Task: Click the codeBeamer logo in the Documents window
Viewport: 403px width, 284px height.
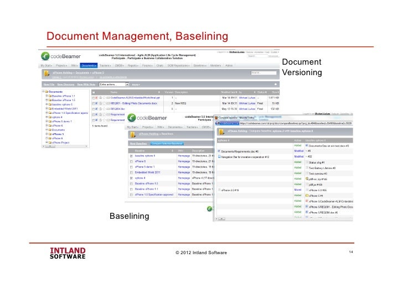Action: [61, 56]
